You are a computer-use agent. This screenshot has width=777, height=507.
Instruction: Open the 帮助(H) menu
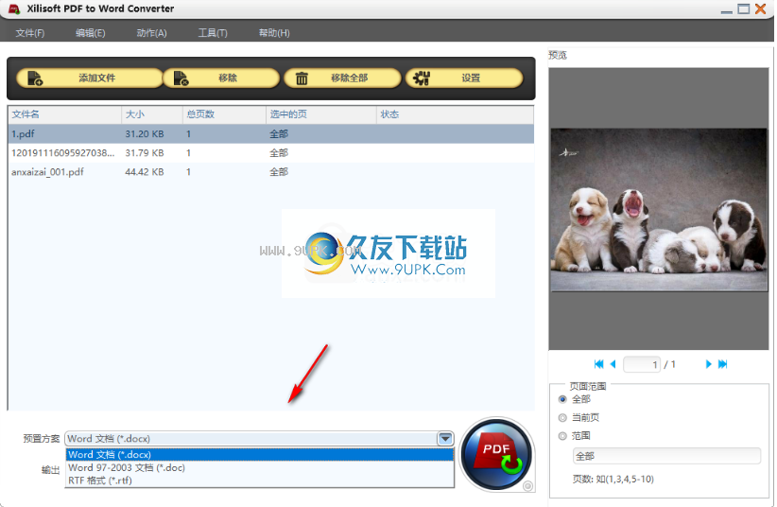click(274, 33)
